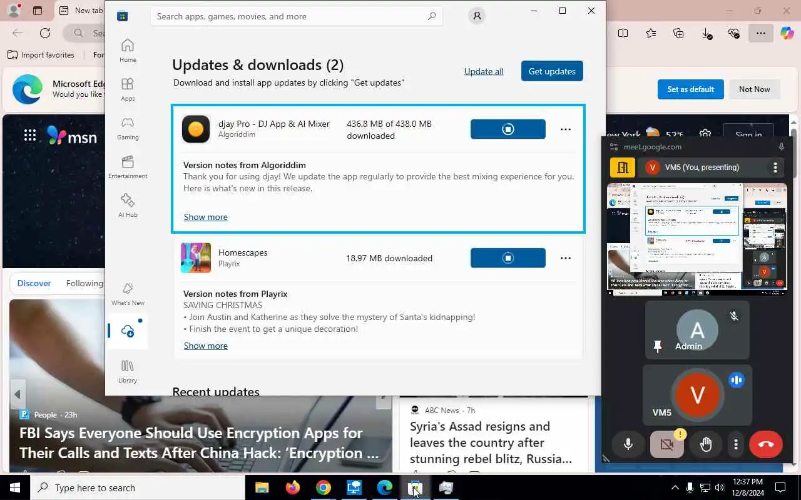Open Edge favorites star icon
The height and width of the screenshot is (500, 801).
651,33
